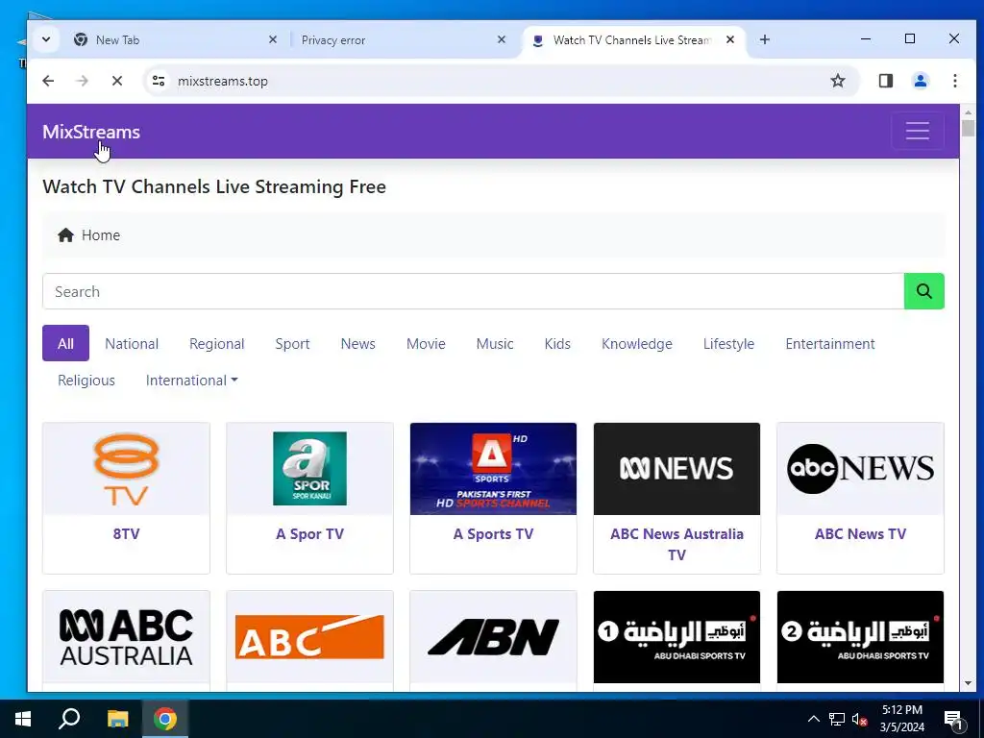Open Chrome side panel icon

[885, 81]
